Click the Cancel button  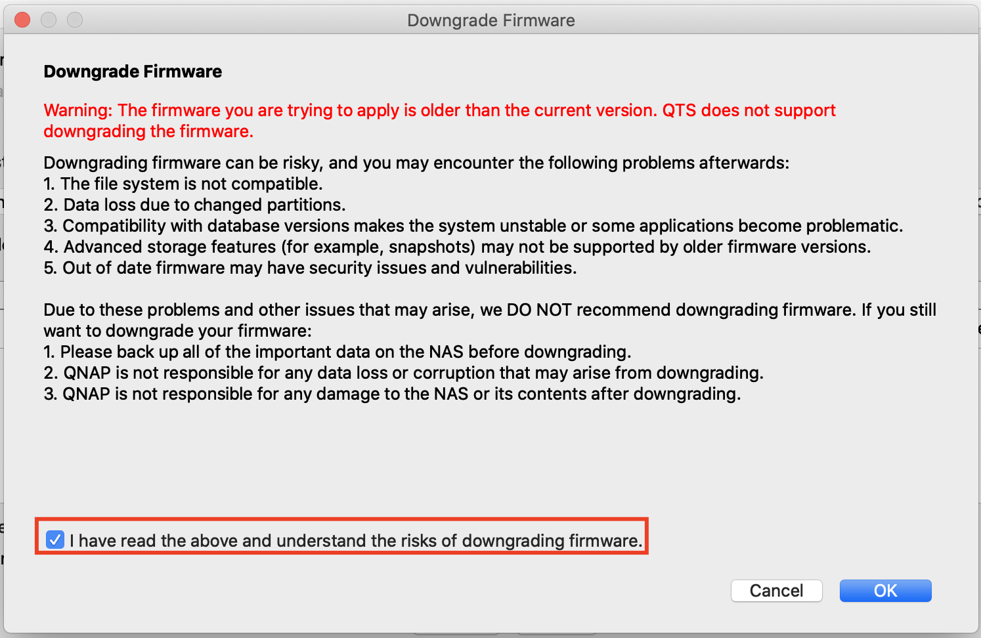(x=776, y=591)
